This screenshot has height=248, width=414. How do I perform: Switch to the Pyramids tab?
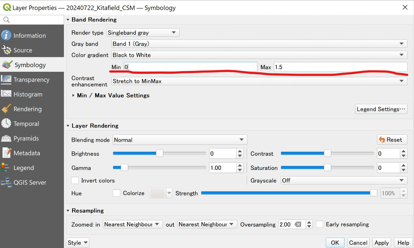[32, 138]
